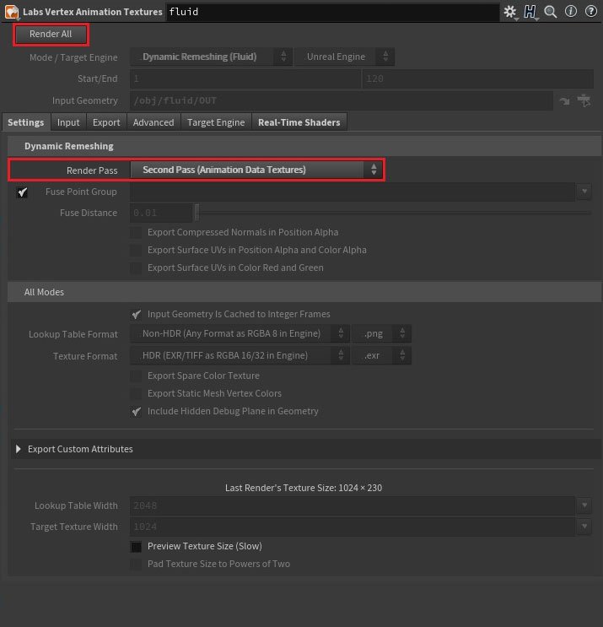Open the Fuse Point Group dropdown arrow
603x627 pixels.
point(584,192)
